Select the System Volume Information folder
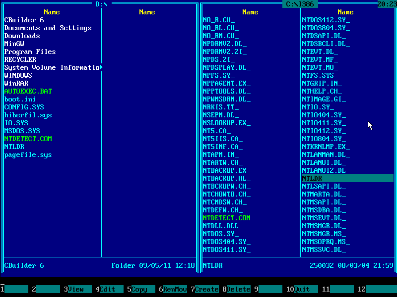This screenshot has width=397, height=297. tap(52, 67)
